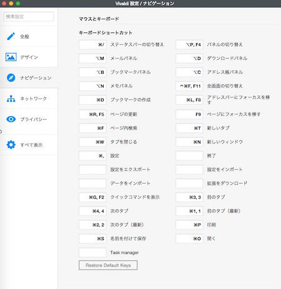Edit shortcut field for ブックマークパネル

[x=92, y=72]
